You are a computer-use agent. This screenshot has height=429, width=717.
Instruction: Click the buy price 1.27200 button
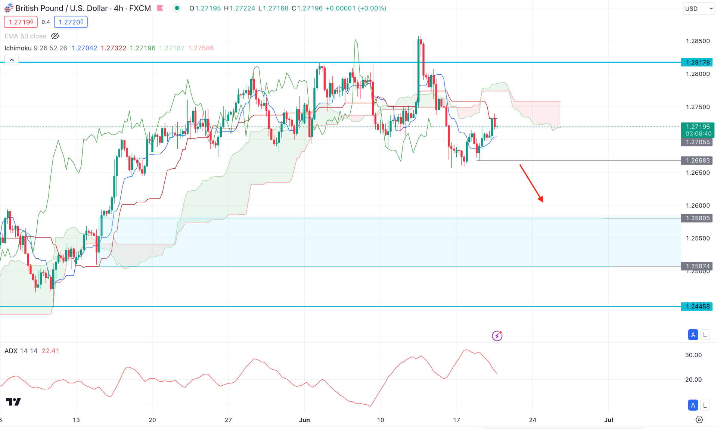click(x=71, y=22)
